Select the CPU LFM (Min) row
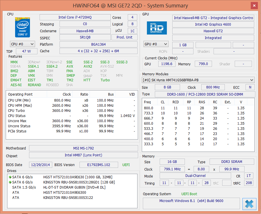The image size is (261, 214). coord(72,100)
